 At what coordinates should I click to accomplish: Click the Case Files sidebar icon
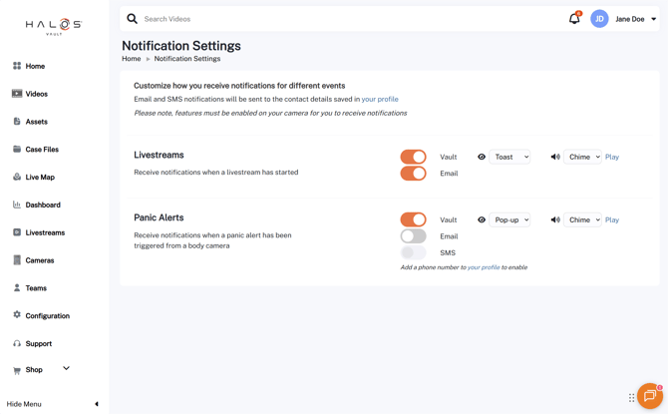[x=17, y=149]
